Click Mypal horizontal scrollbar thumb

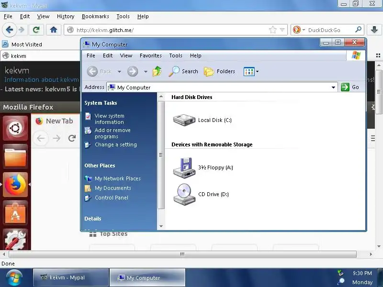182,254
